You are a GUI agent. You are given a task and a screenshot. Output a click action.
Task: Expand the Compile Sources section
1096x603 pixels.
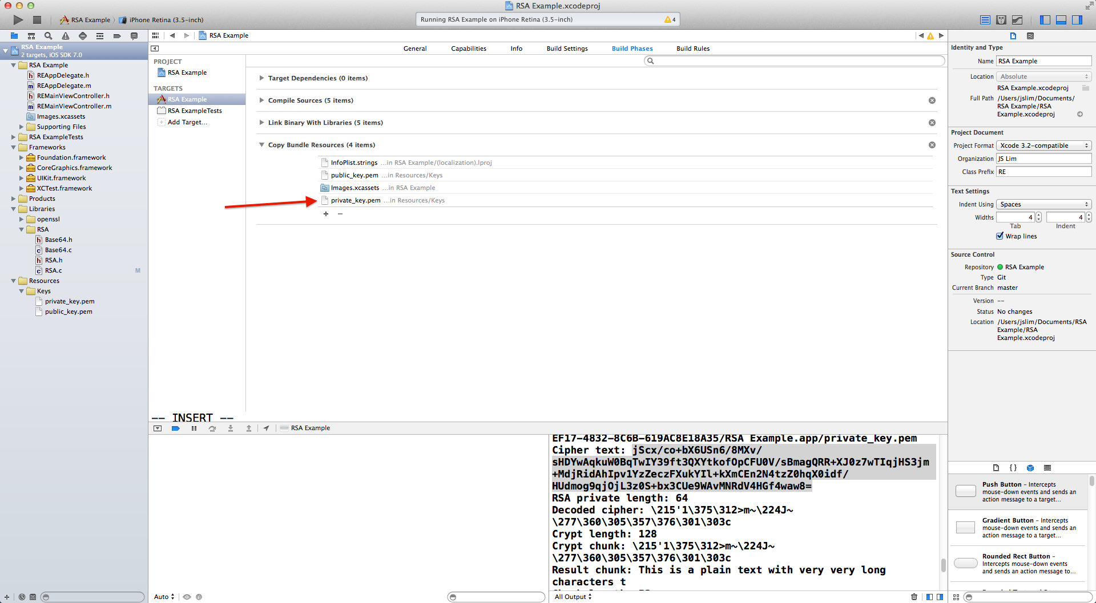point(261,100)
